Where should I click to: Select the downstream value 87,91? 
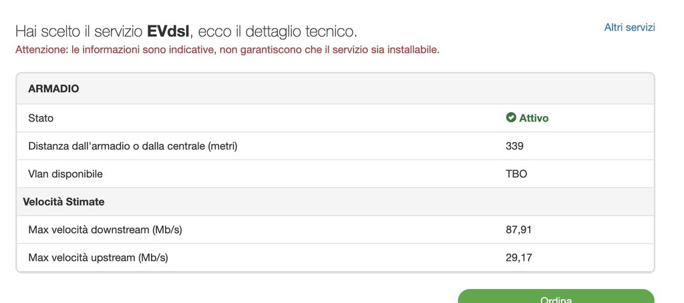[x=518, y=230]
